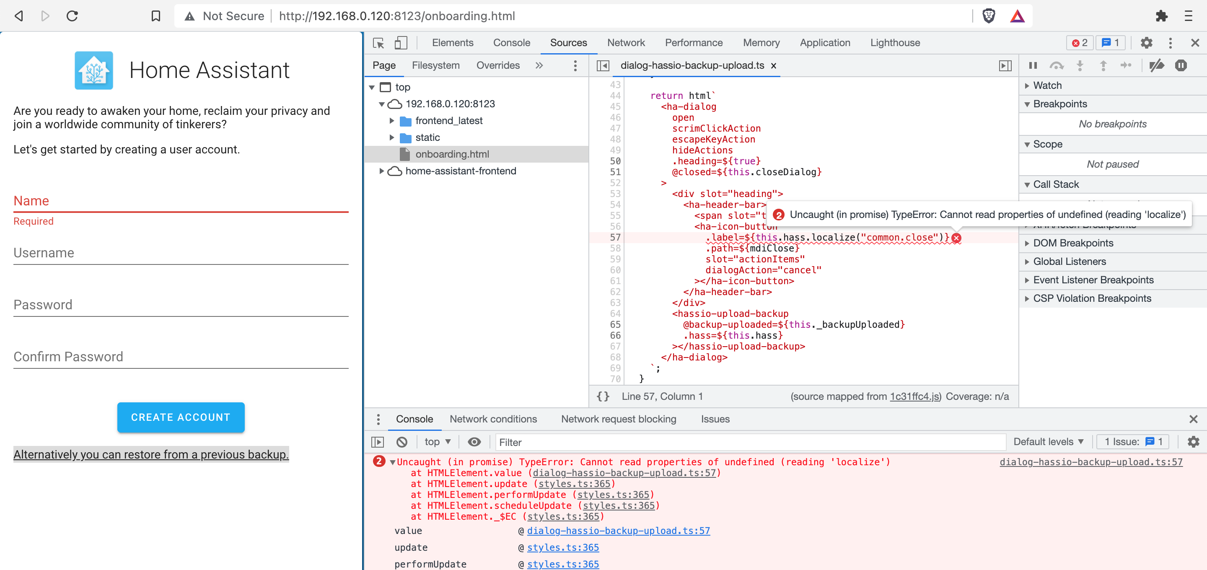Toggle pause on exceptions octagon

click(x=1181, y=66)
